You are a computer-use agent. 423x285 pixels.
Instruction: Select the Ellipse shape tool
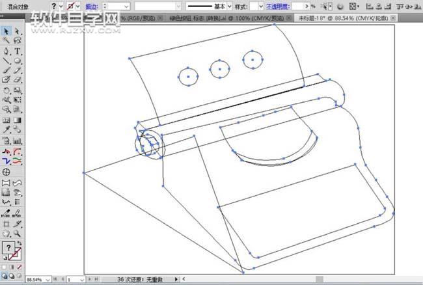click(18, 61)
